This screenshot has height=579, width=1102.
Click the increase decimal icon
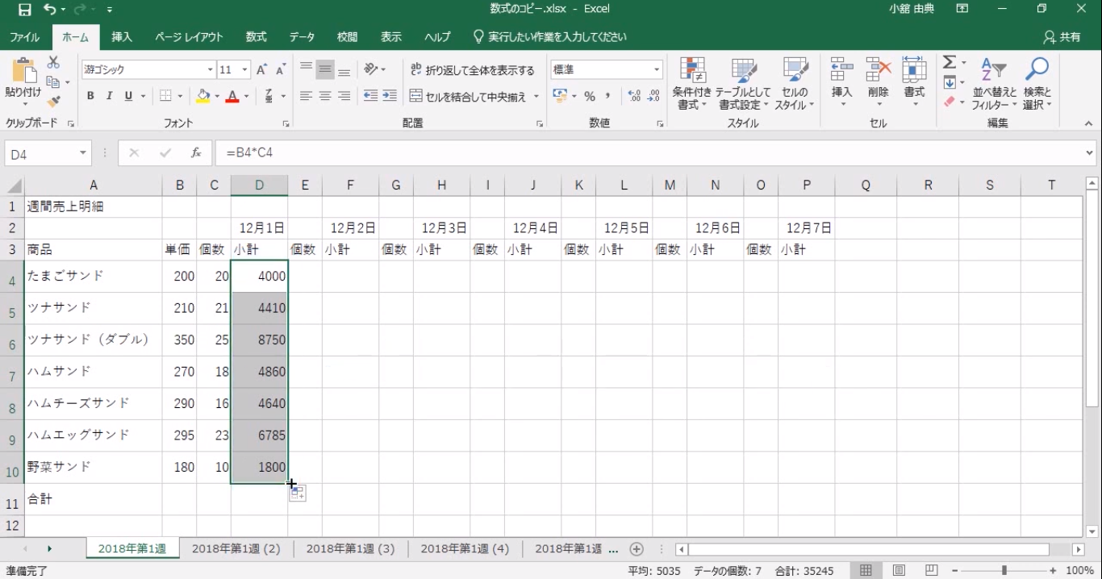pyautogui.click(x=634, y=96)
